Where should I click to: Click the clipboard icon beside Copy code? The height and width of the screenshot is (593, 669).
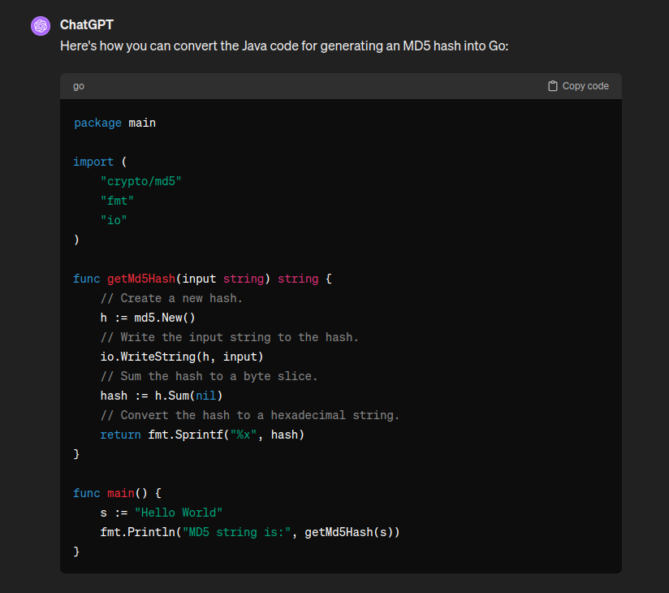pos(553,86)
